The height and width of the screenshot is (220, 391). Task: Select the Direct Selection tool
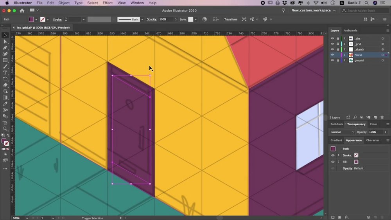pos(5,41)
